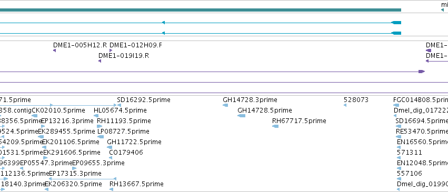The width and height of the screenshot is (448, 192).
Task: Click the DME1-005H12.R arrow glyph
Action: click(54, 50)
